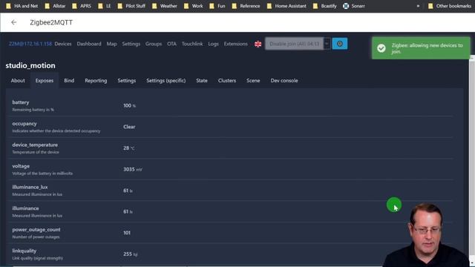Click the battery value 100 %
This screenshot has width=475, height=267.
coord(129,105)
